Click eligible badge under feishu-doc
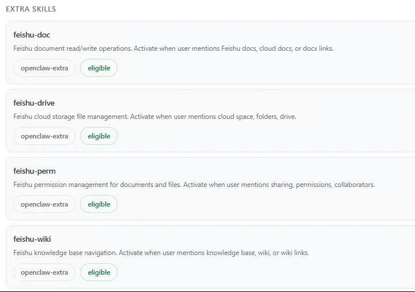This screenshot has height=292, width=415. (99, 68)
